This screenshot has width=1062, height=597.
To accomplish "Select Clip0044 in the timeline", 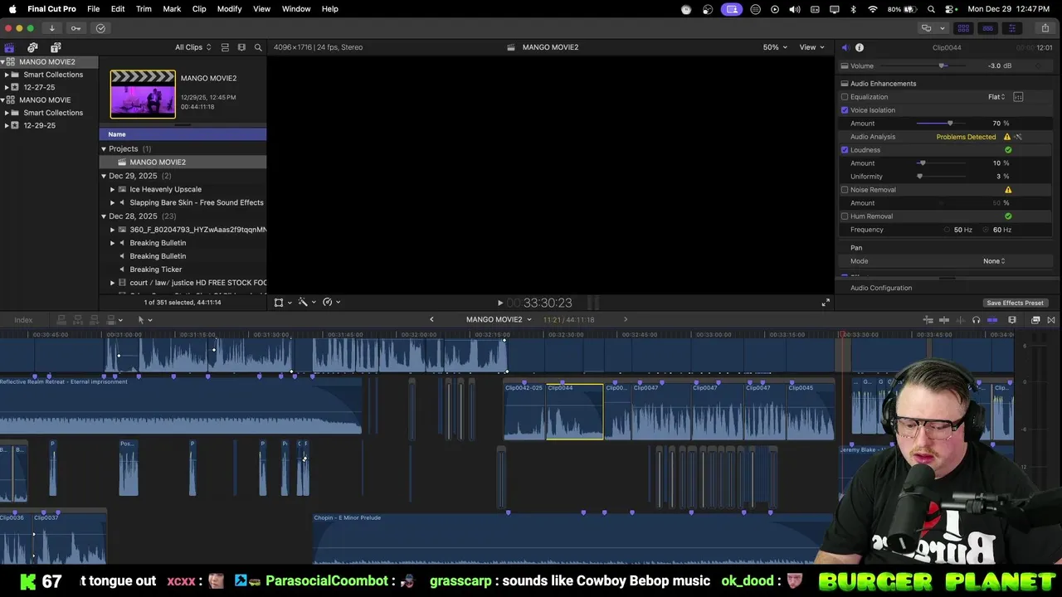I will pyautogui.click(x=574, y=410).
